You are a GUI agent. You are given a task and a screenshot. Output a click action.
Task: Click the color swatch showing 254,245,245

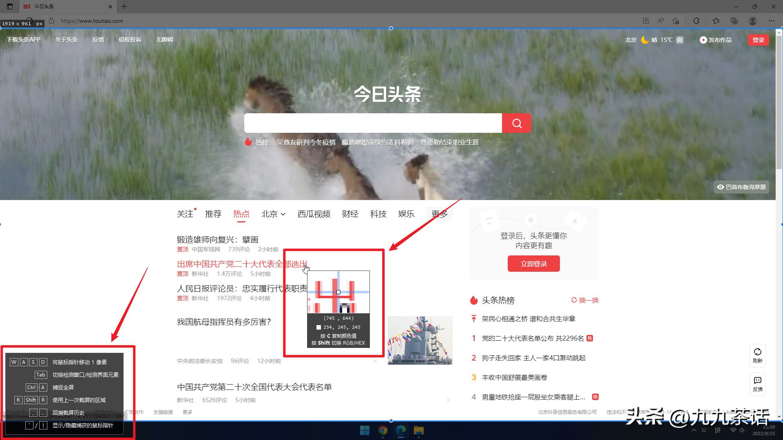point(318,327)
